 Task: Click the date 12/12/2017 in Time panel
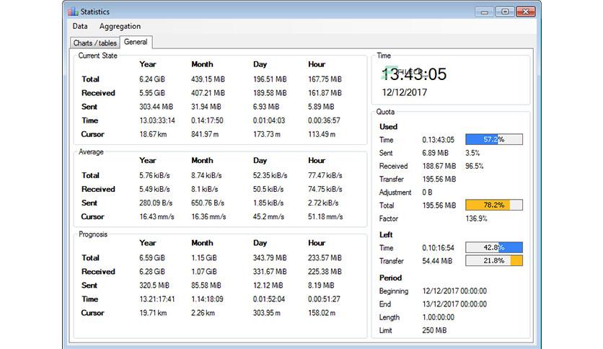point(404,92)
